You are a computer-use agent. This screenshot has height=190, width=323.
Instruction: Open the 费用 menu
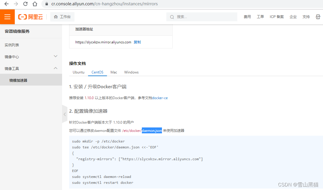pos(247,17)
